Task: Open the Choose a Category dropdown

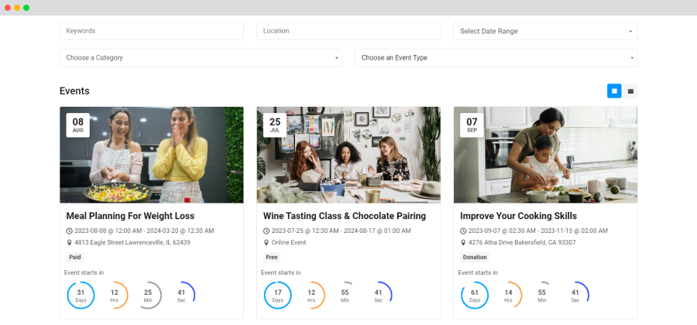Action: coord(201,58)
